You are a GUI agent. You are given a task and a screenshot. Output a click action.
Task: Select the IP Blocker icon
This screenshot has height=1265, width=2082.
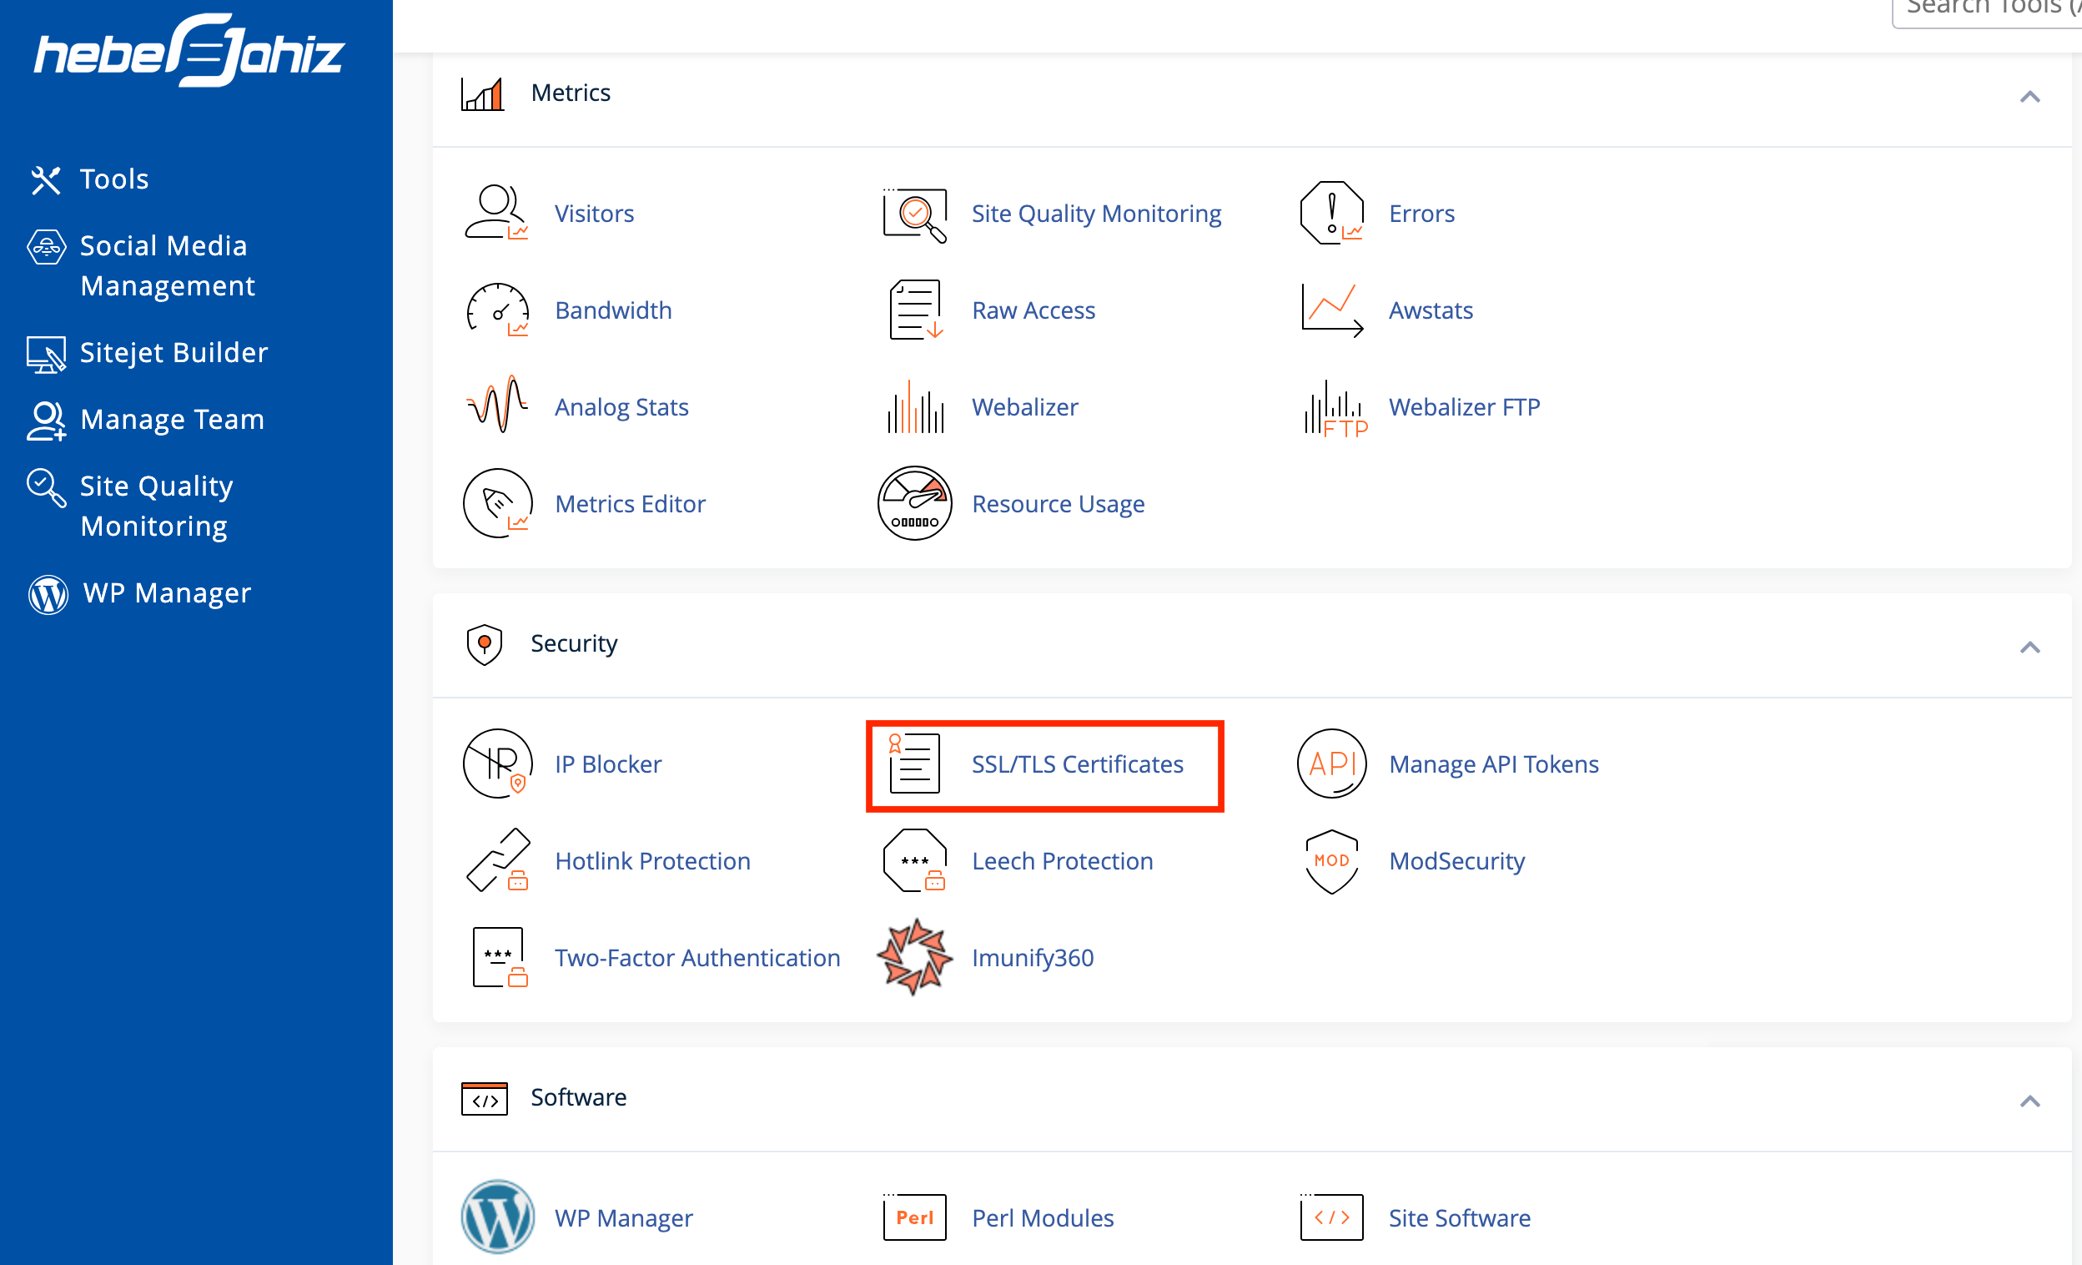pos(497,764)
